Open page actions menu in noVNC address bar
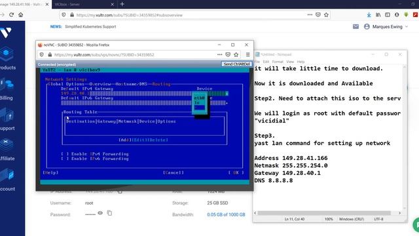This screenshot has width=419, height=236. tap(220, 54)
